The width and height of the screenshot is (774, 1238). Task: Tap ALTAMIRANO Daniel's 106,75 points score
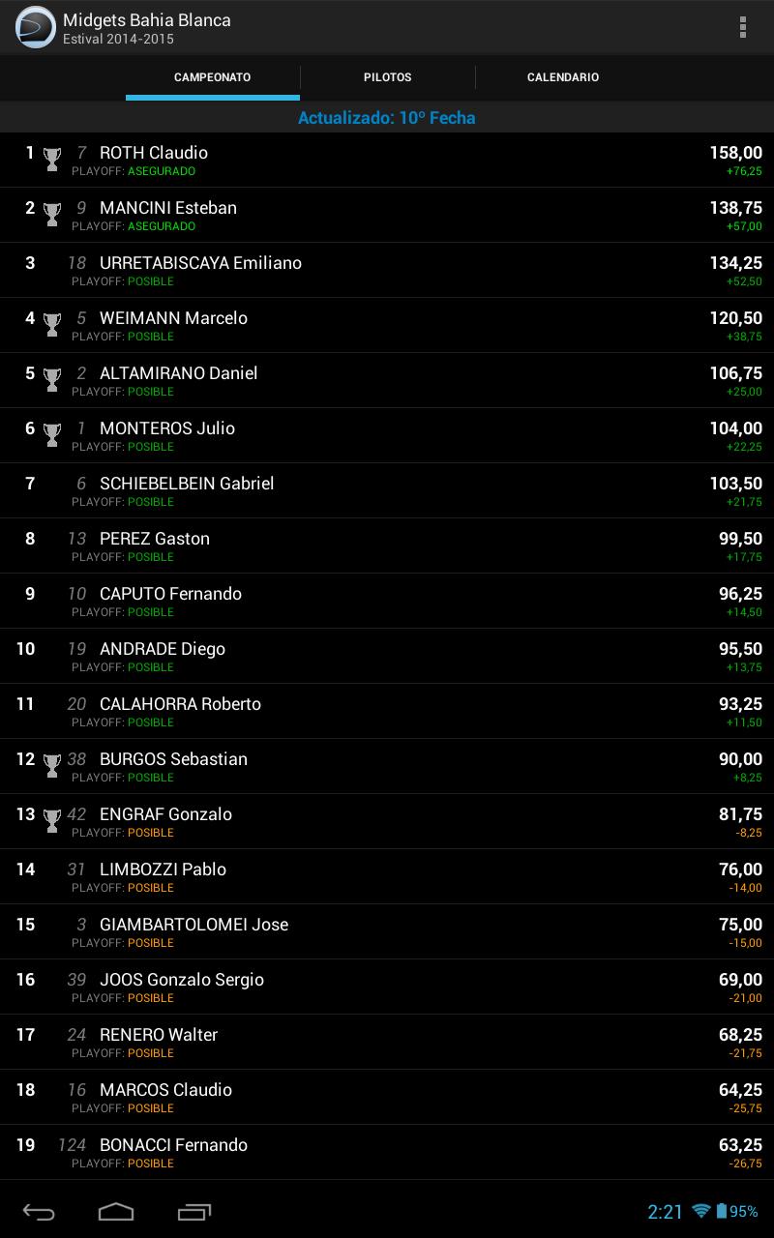click(x=735, y=373)
